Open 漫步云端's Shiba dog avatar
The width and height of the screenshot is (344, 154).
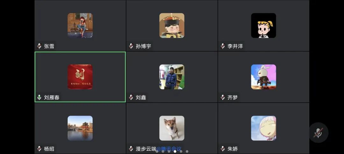click(172, 128)
